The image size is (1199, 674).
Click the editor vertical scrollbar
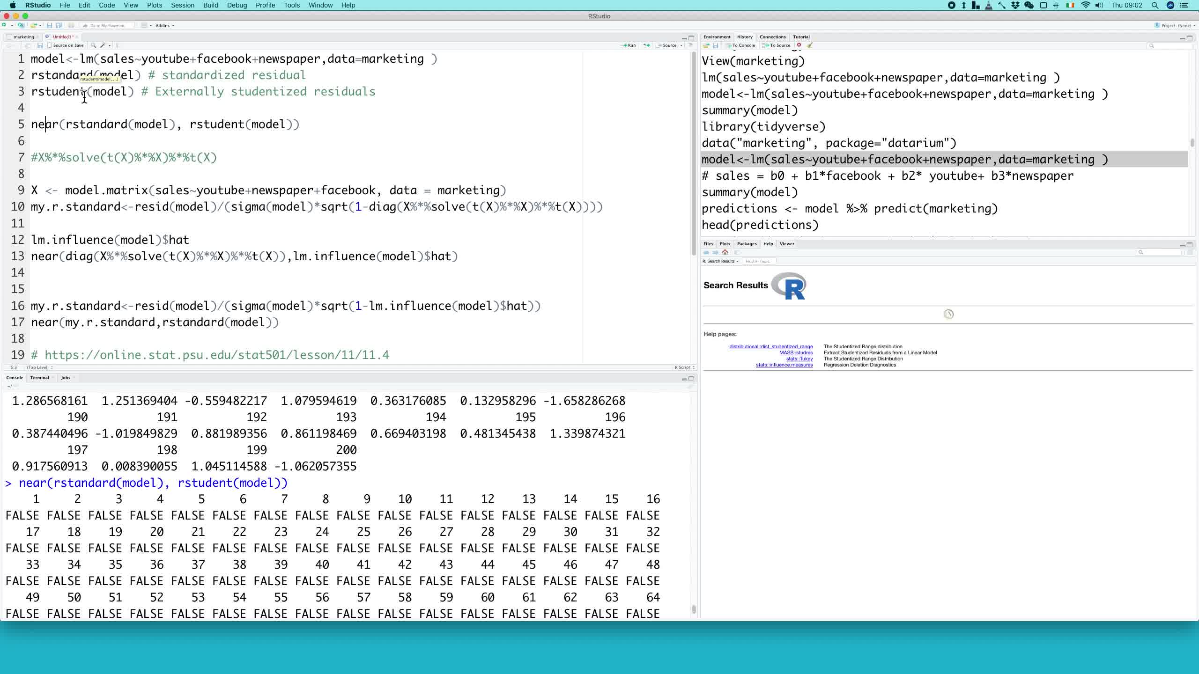694,154
